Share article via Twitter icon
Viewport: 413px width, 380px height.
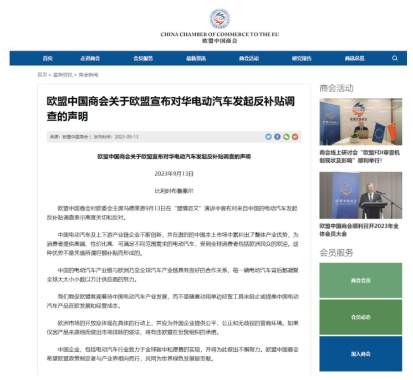click(x=268, y=137)
